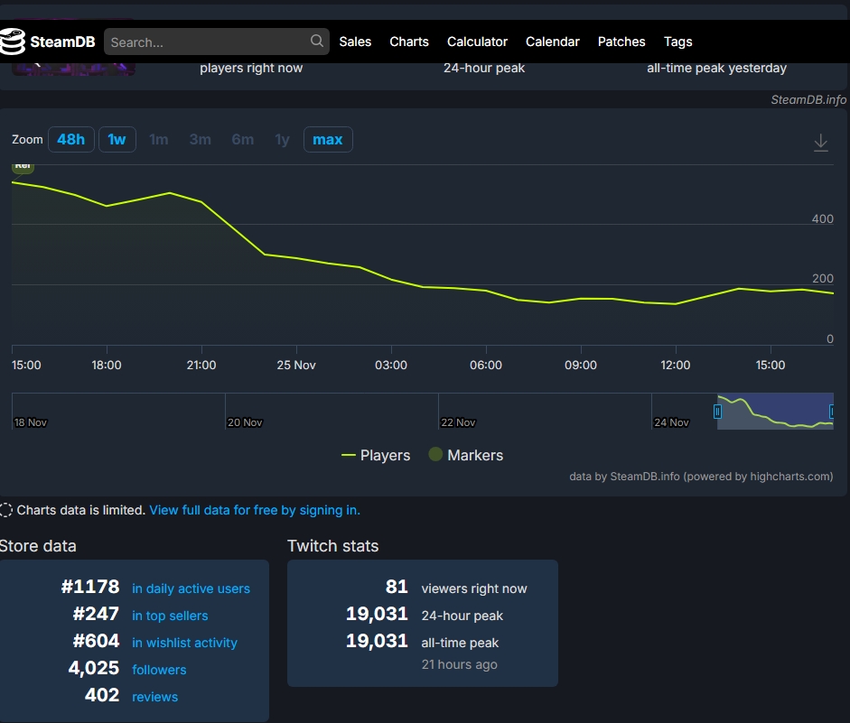This screenshot has width=850, height=723.
Task: Click the 24 Nov navigator label
Action: pyautogui.click(x=671, y=422)
